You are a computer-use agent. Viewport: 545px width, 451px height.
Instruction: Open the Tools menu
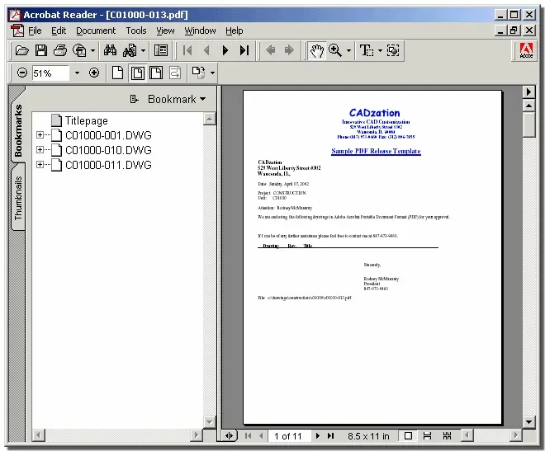coord(136,31)
